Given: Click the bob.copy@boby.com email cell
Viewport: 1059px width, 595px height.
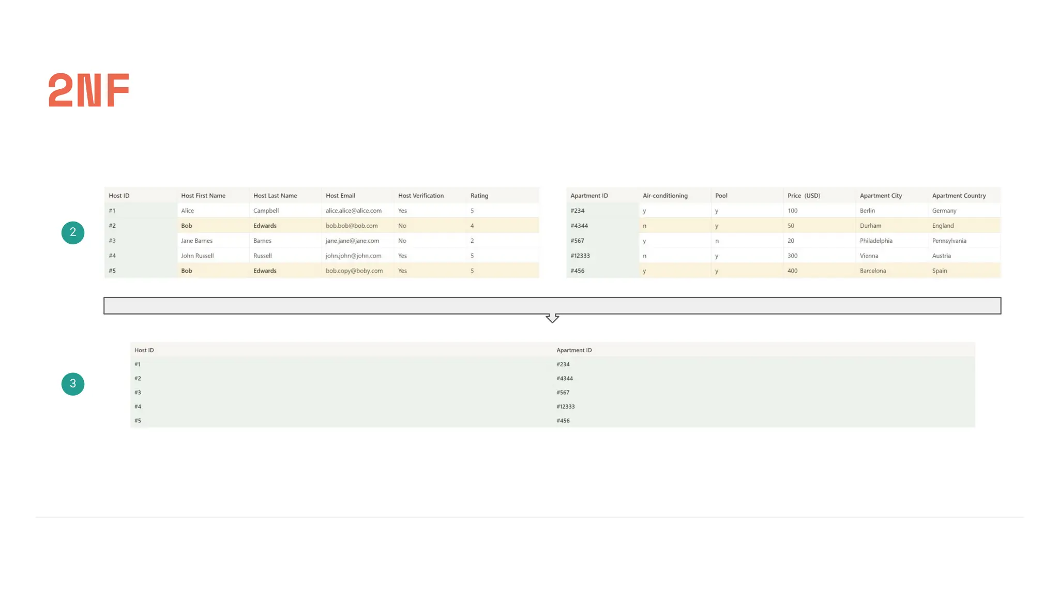Looking at the screenshot, I should (x=354, y=271).
